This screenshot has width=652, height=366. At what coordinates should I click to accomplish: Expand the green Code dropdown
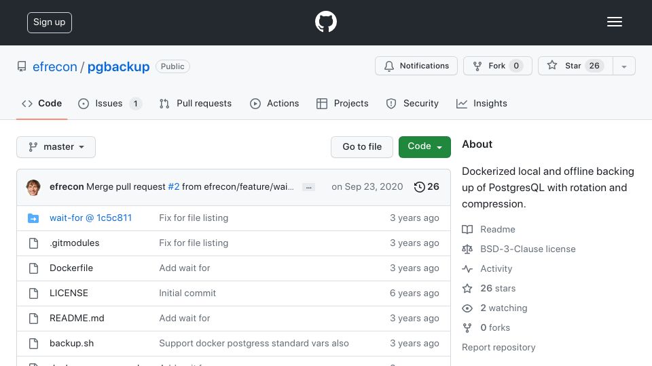click(424, 146)
